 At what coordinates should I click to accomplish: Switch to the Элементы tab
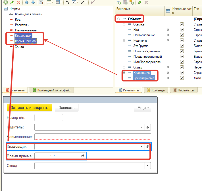coord(15,90)
